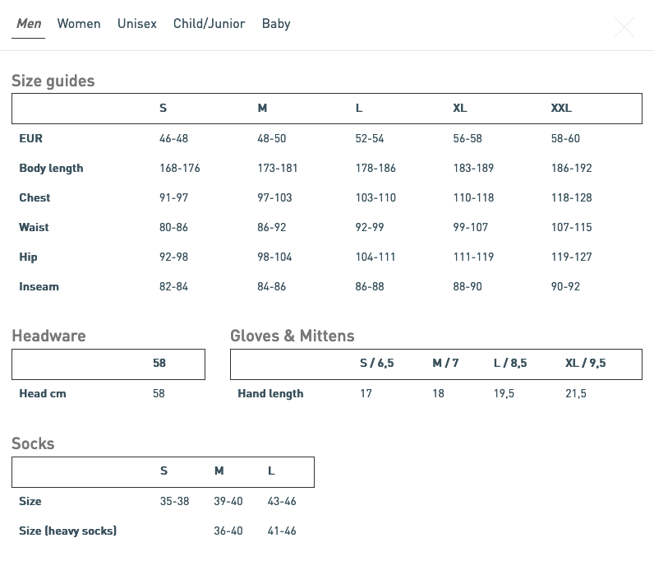Click the active Men tab

point(29,24)
